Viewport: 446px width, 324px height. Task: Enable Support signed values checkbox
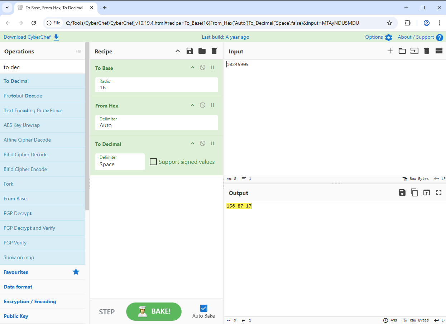pos(153,162)
